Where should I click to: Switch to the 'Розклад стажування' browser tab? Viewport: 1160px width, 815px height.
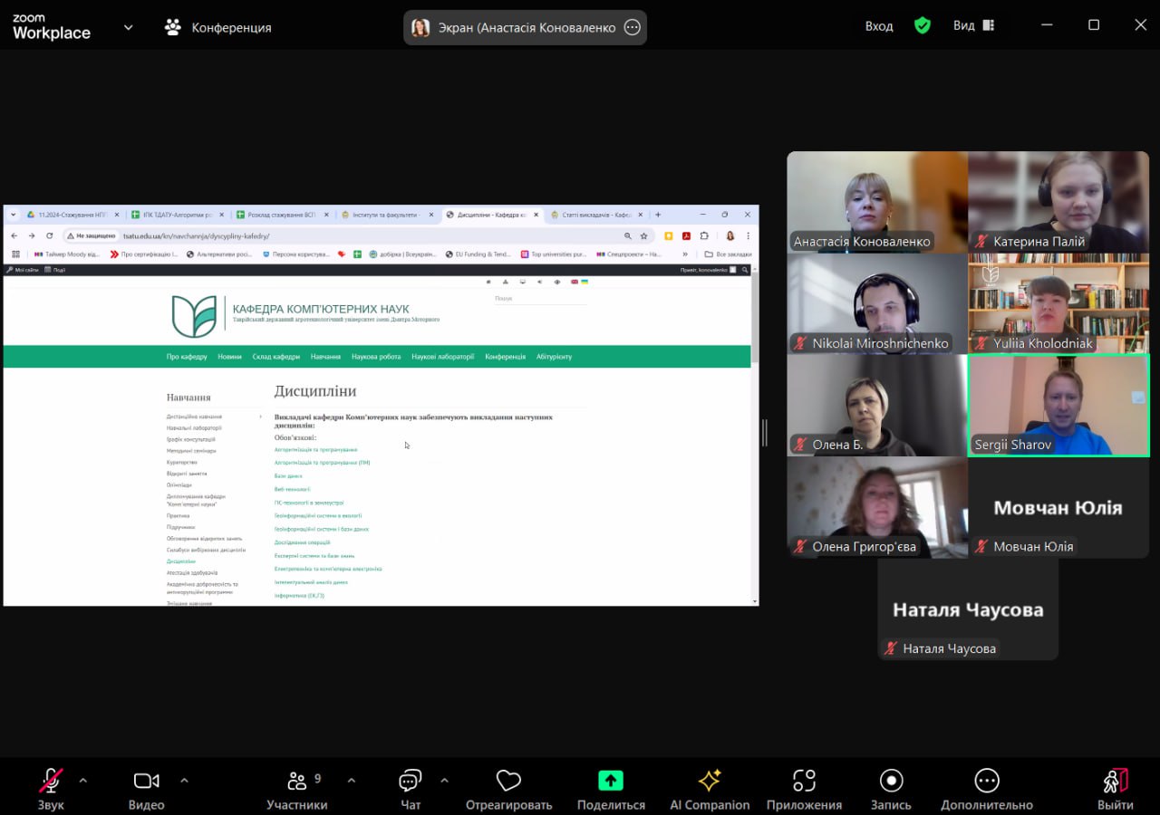[282, 215]
